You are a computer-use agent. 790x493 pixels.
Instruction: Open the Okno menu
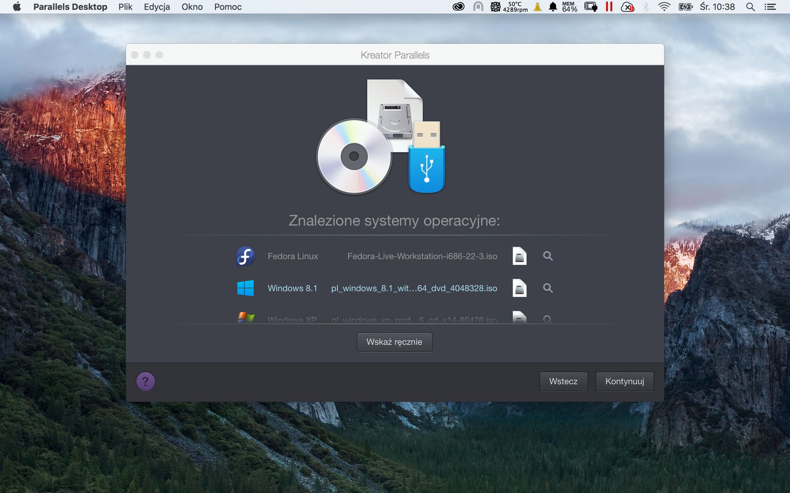192,7
